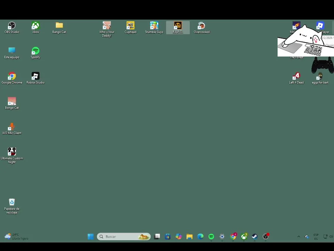Screen dimensions: 334x251
Task: Select the Google Chrome desktop shortcut
Action: click(x=12, y=78)
